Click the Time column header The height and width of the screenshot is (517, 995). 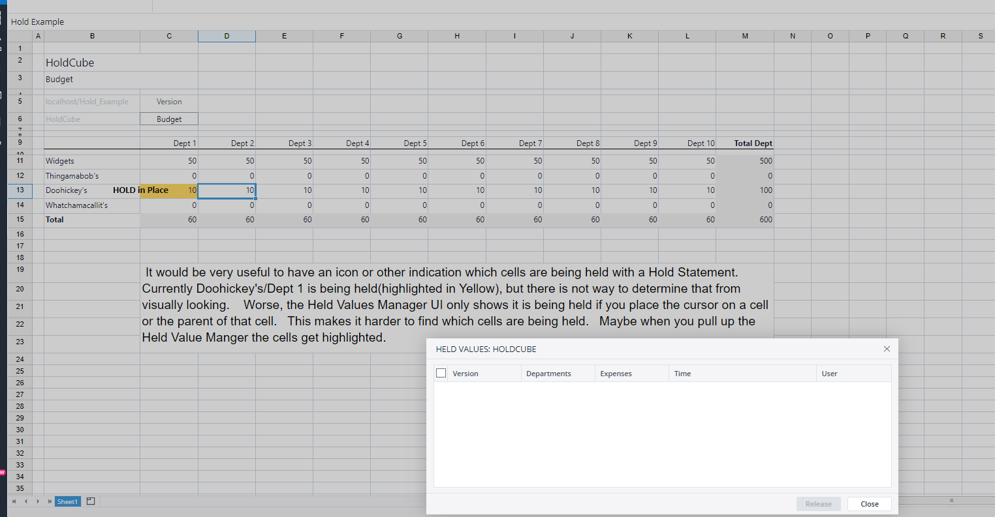click(x=682, y=374)
